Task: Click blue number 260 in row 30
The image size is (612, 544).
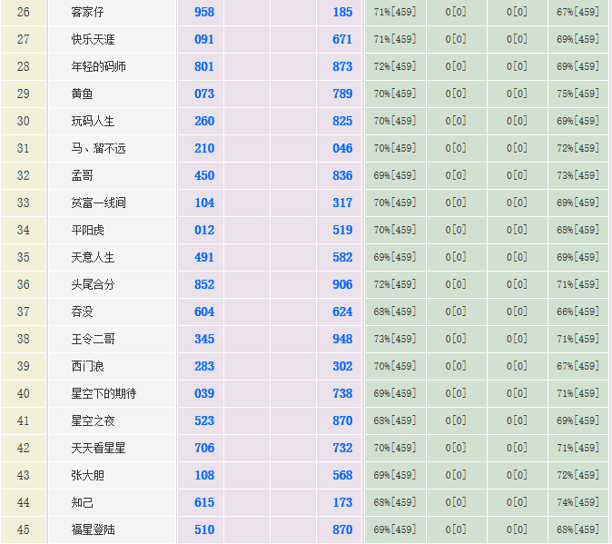Action: tap(204, 121)
